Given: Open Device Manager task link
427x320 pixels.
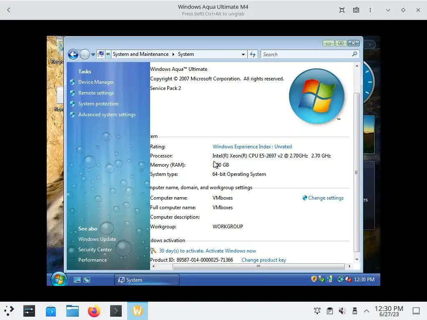Looking at the screenshot, I should click(96, 82).
